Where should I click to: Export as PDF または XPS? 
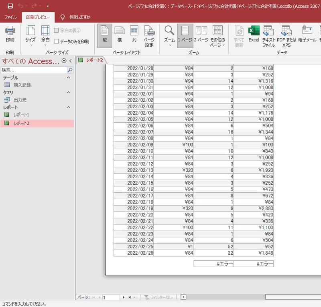click(286, 36)
